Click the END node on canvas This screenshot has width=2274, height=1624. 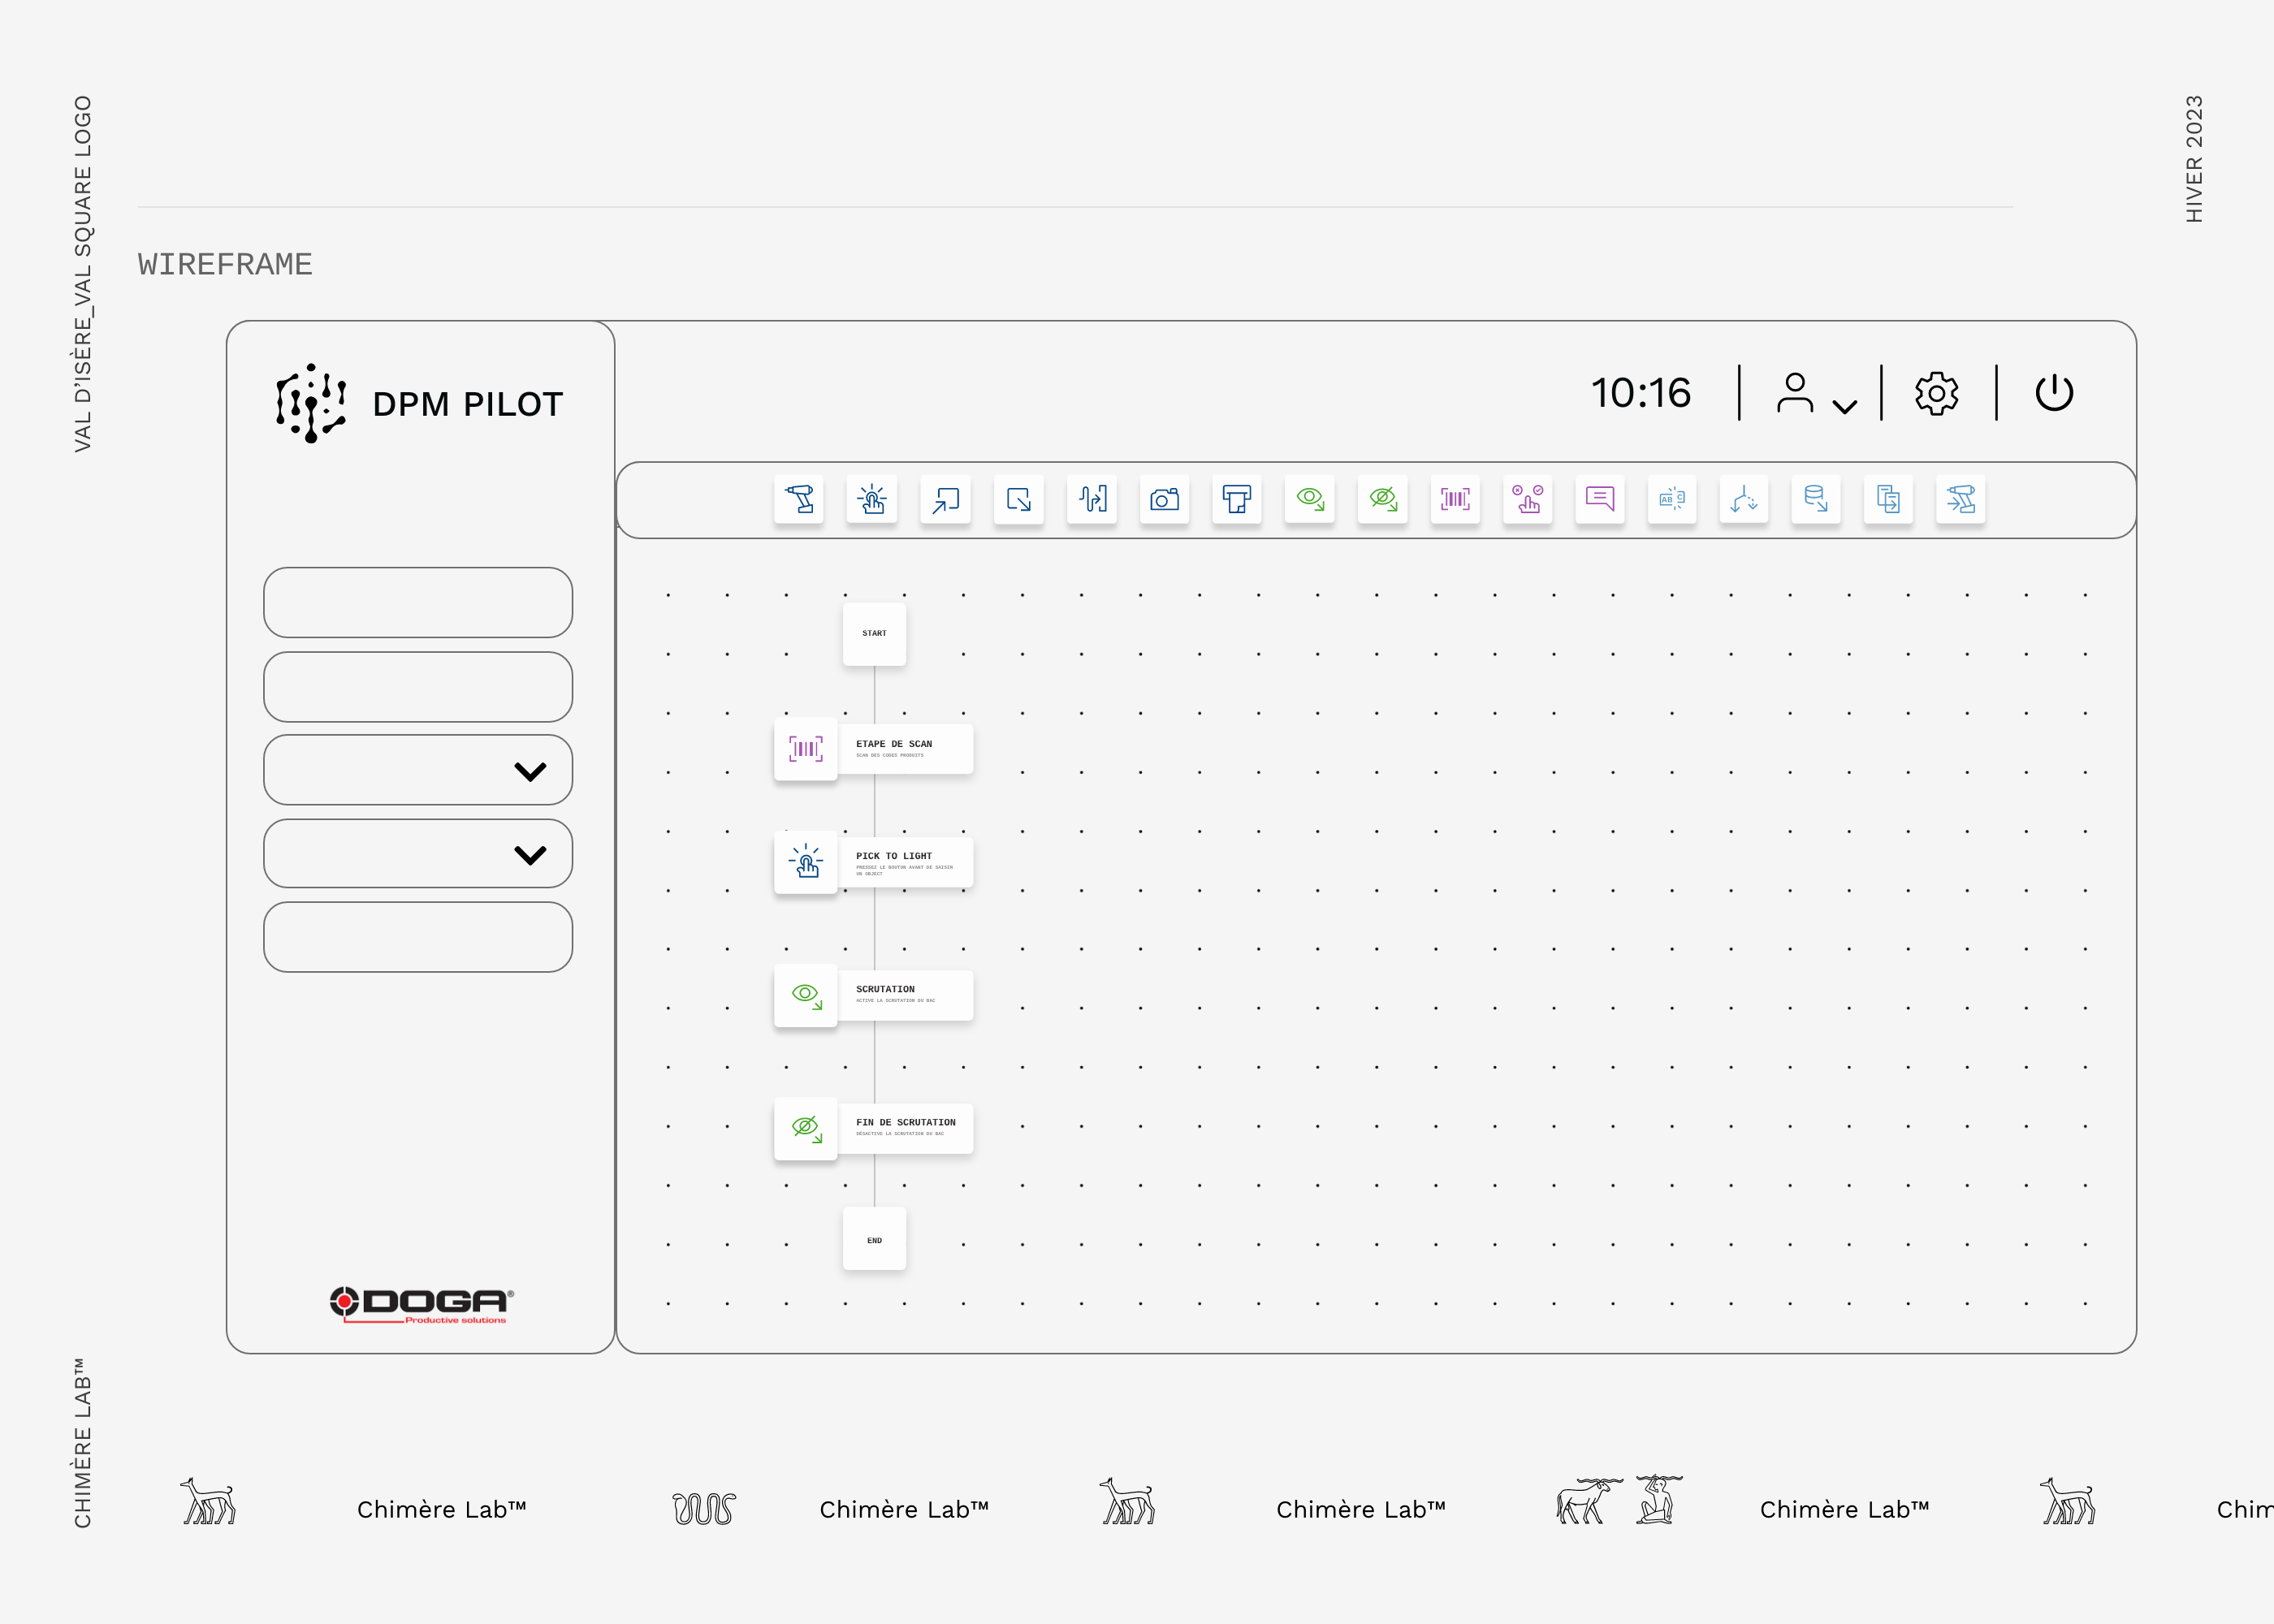pyautogui.click(x=874, y=1240)
